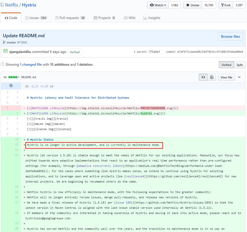View the 3,197 forks count

pyautogui.click(x=239, y=5)
